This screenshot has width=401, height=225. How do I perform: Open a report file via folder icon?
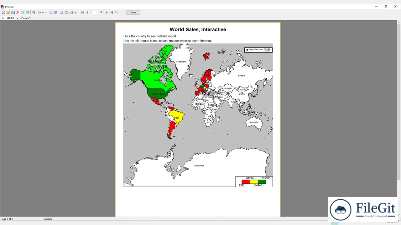click(8, 12)
